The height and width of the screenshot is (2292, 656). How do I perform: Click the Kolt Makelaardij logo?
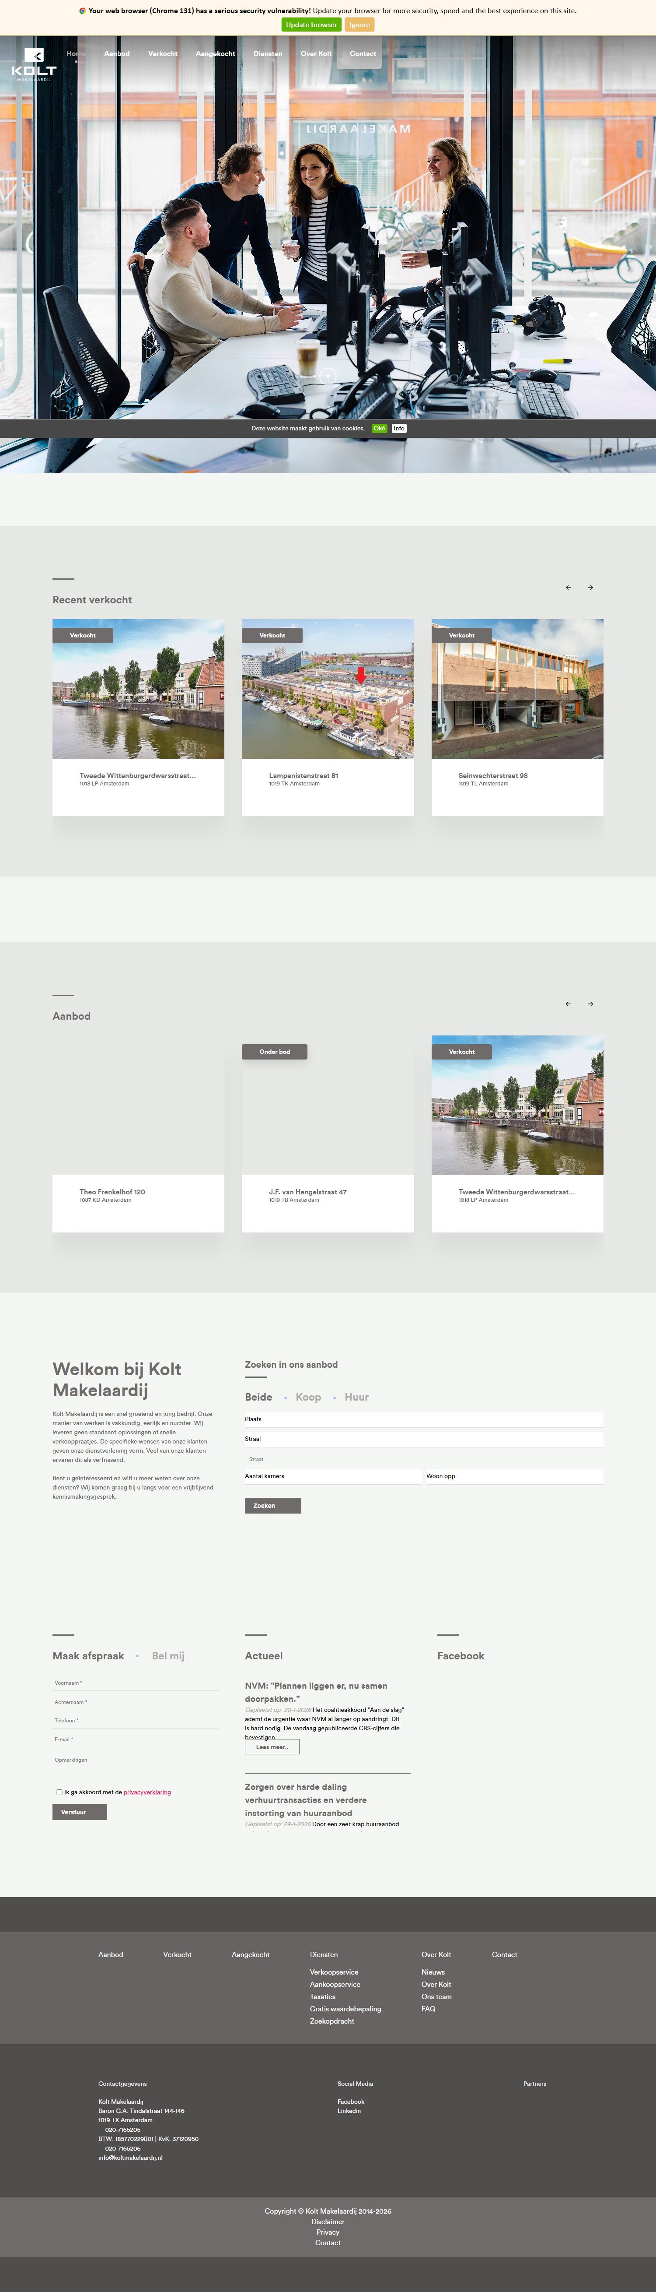click(x=34, y=65)
